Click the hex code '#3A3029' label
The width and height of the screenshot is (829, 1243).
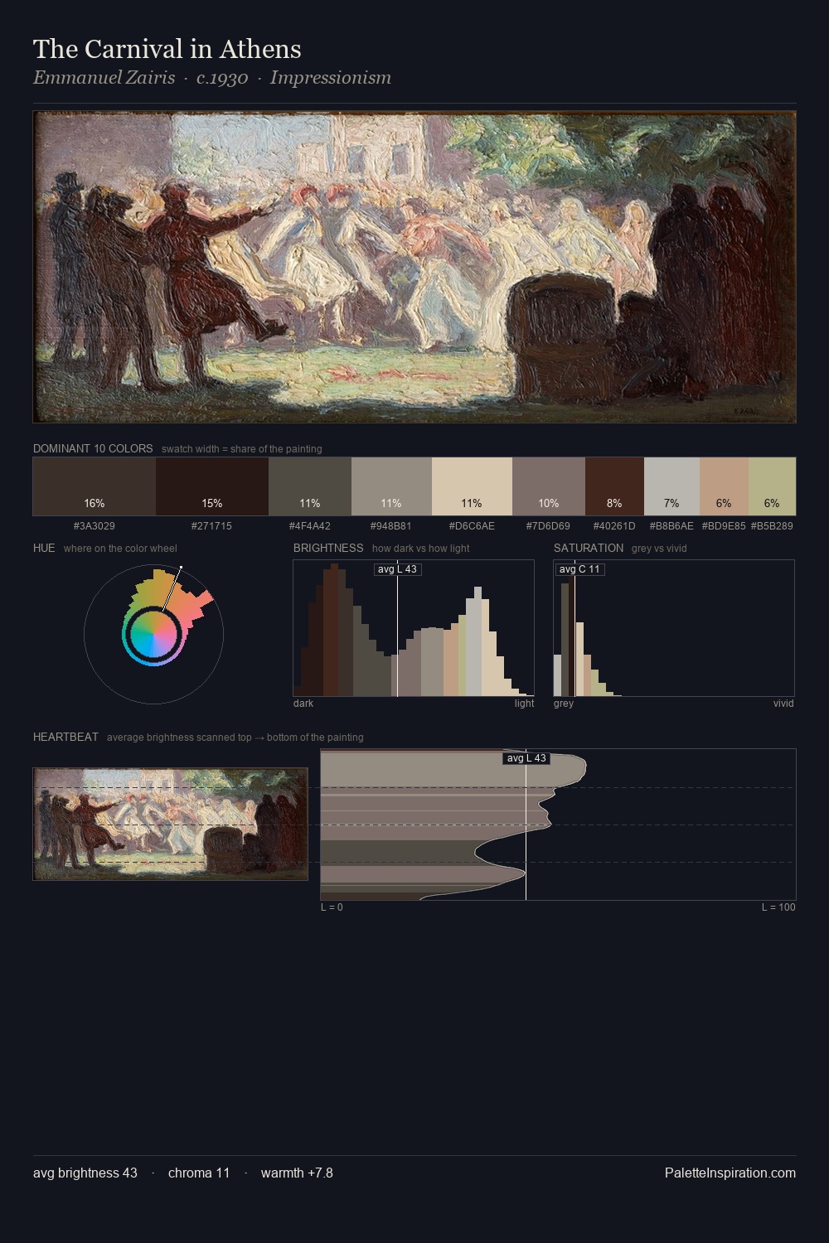(x=95, y=526)
